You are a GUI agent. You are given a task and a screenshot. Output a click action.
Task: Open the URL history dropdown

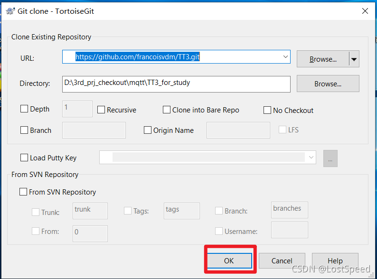pyautogui.click(x=285, y=57)
